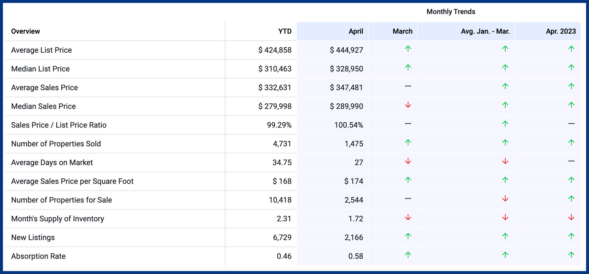The height and width of the screenshot is (274, 589).
Task: Click the green up arrow for New Listings in March
Action: (408, 236)
